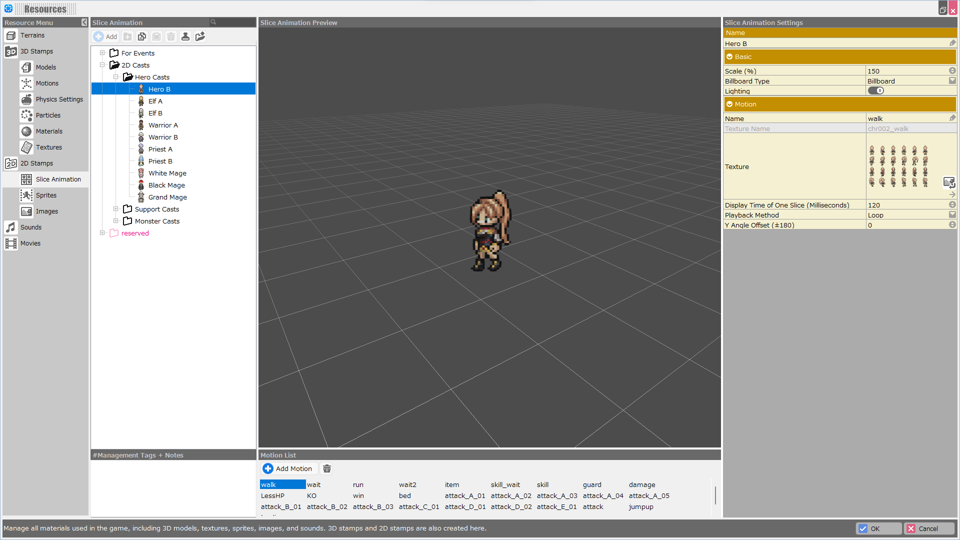Collapse the Motion settings section
The image size is (960, 540).
729,104
